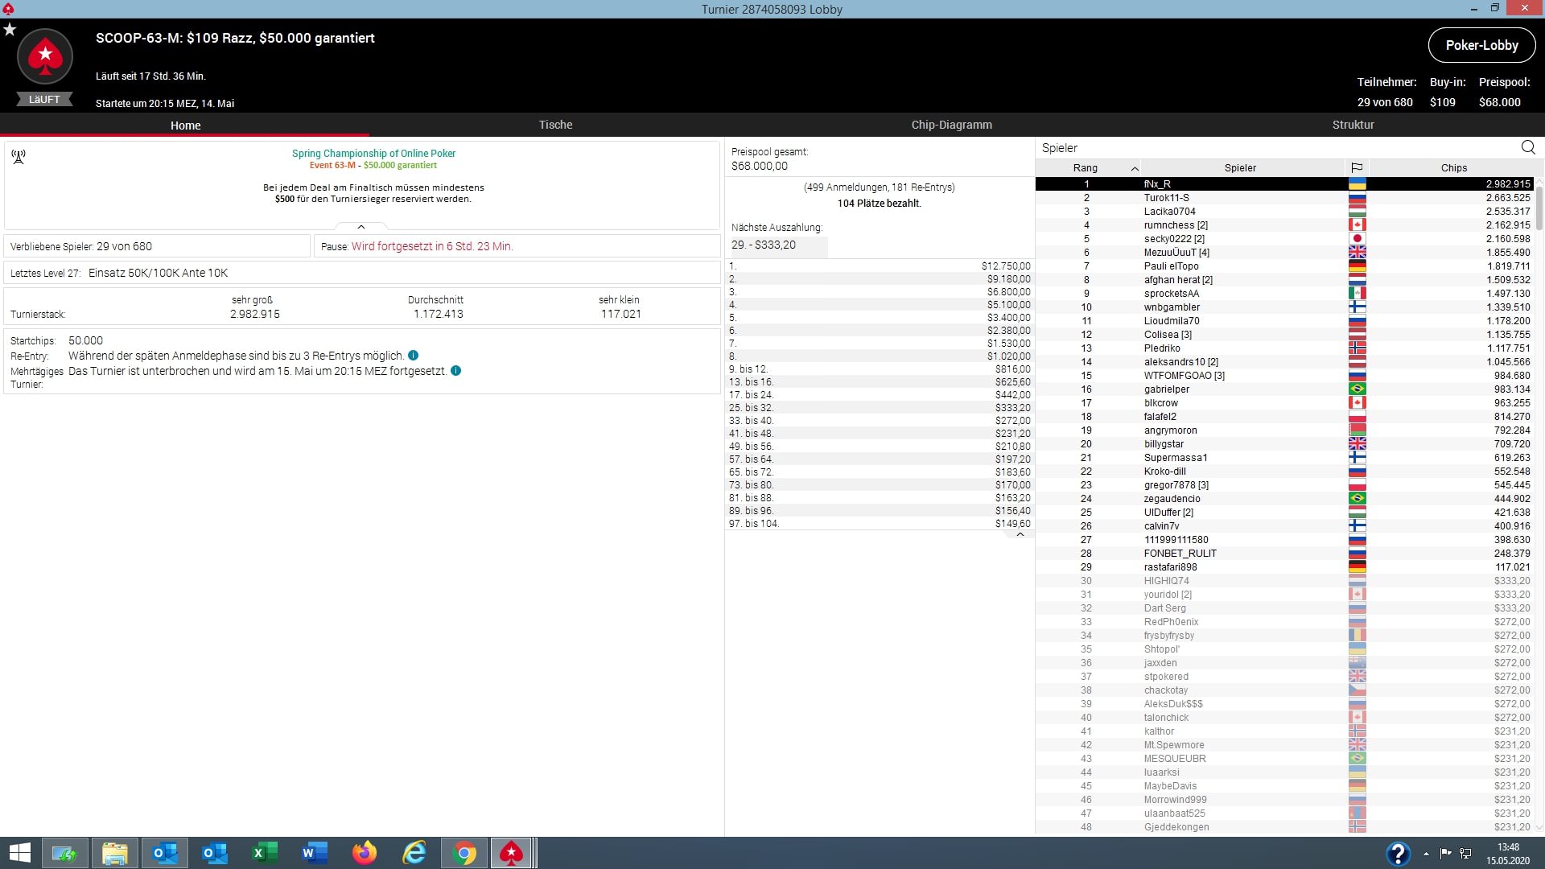Select player Turok11-S in the list
This screenshot has height=869, width=1545.
click(1166, 198)
